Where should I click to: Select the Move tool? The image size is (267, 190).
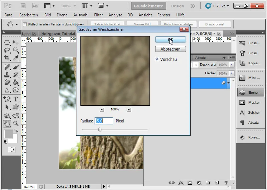(16, 42)
